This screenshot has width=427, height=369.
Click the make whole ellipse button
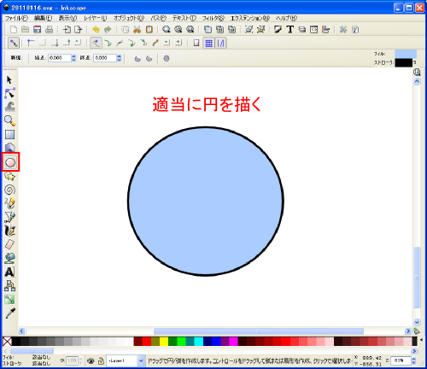[x=167, y=58]
